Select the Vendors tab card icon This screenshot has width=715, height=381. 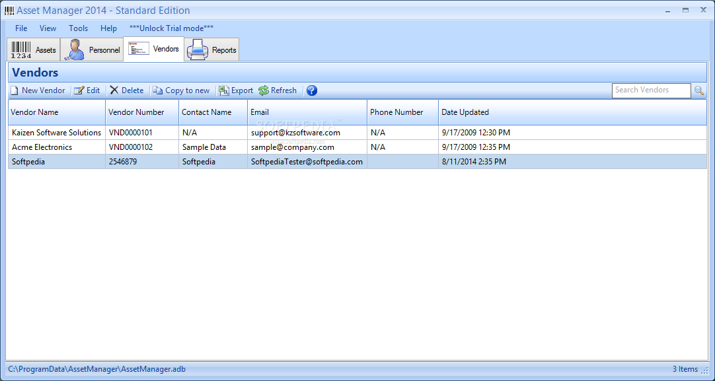pos(139,48)
